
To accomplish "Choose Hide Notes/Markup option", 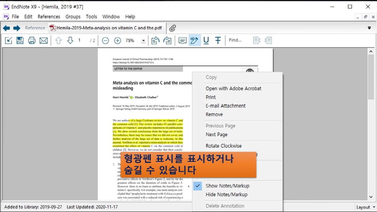I will (x=227, y=194).
